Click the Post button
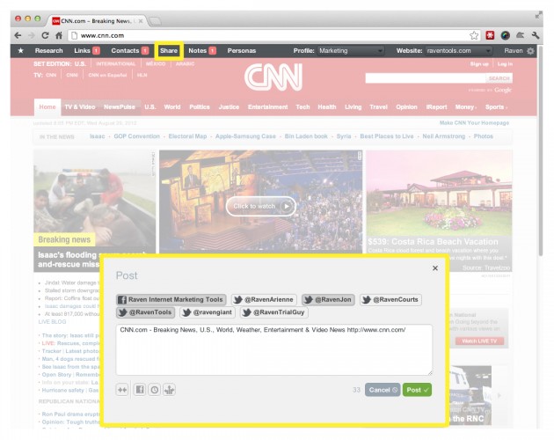The width and height of the screenshot is (554, 440). click(x=418, y=390)
